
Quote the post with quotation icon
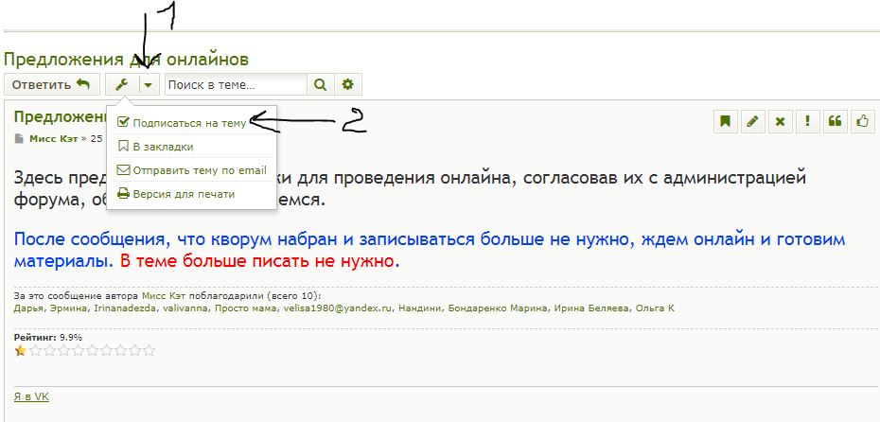click(835, 121)
